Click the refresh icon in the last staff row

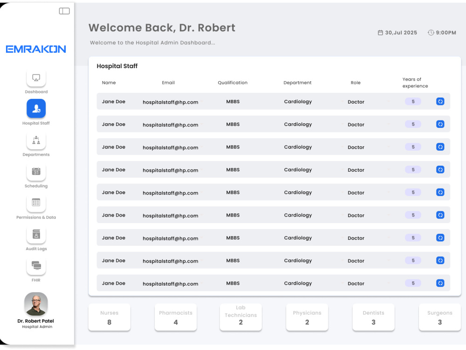pyautogui.click(x=440, y=283)
